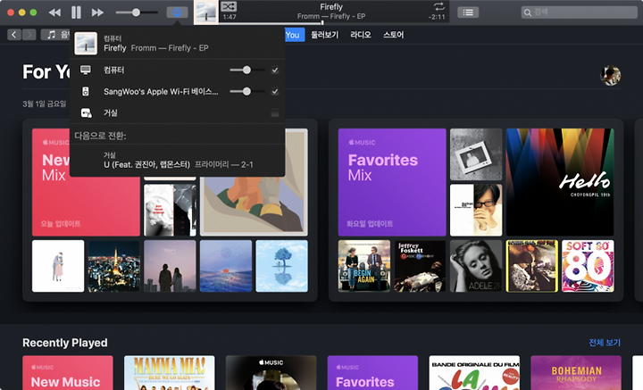Enable the 거실 output checkbox
643x390 pixels.
tap(275, 112)
